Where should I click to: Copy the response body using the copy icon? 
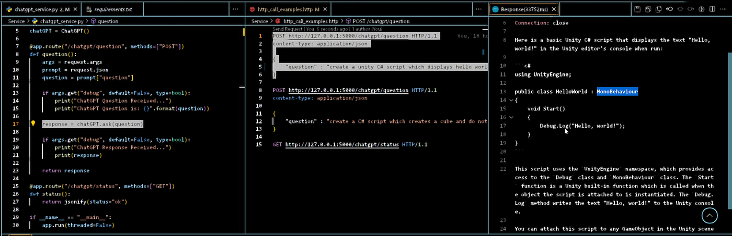click(x=658, y=9)
